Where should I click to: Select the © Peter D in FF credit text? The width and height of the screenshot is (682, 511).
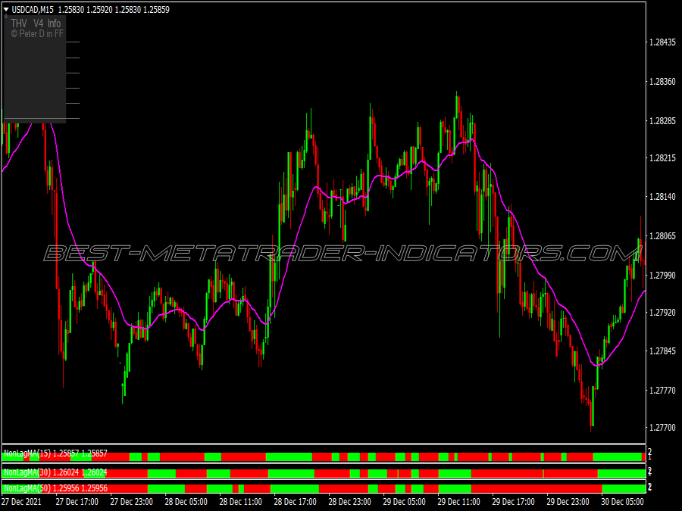coord(37,33)
